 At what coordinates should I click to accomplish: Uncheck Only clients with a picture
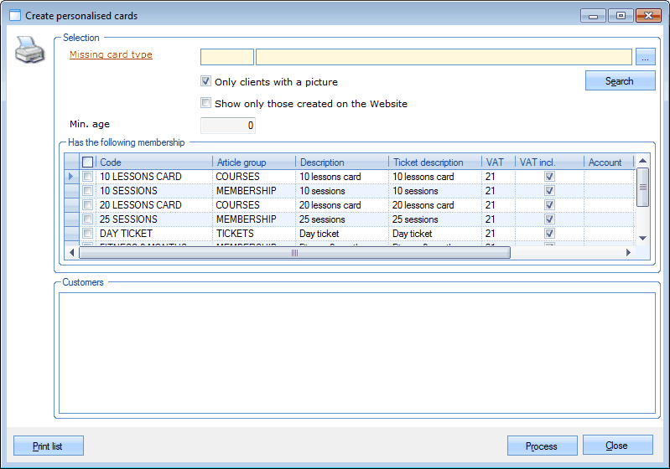click(205, 82)
